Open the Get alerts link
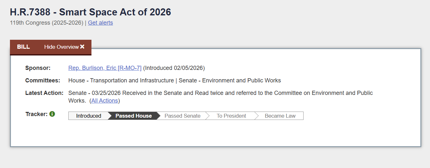This screenshot has width=430, height=168. pos(100,23)
